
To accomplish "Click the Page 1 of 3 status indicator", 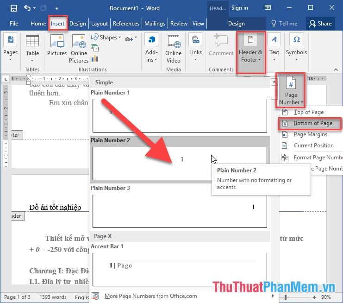I will pyautogui.click(x=17, y=297).
